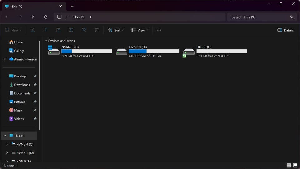Viewport: 300px width, 169px height.
Task: Open Videos in the navigation pane
Action: click(x=17, y=119)
